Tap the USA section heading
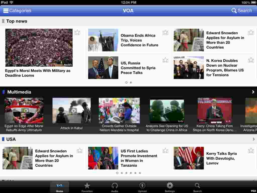The height and width of the screenshot is (193, 257). (x=11, y=139)
